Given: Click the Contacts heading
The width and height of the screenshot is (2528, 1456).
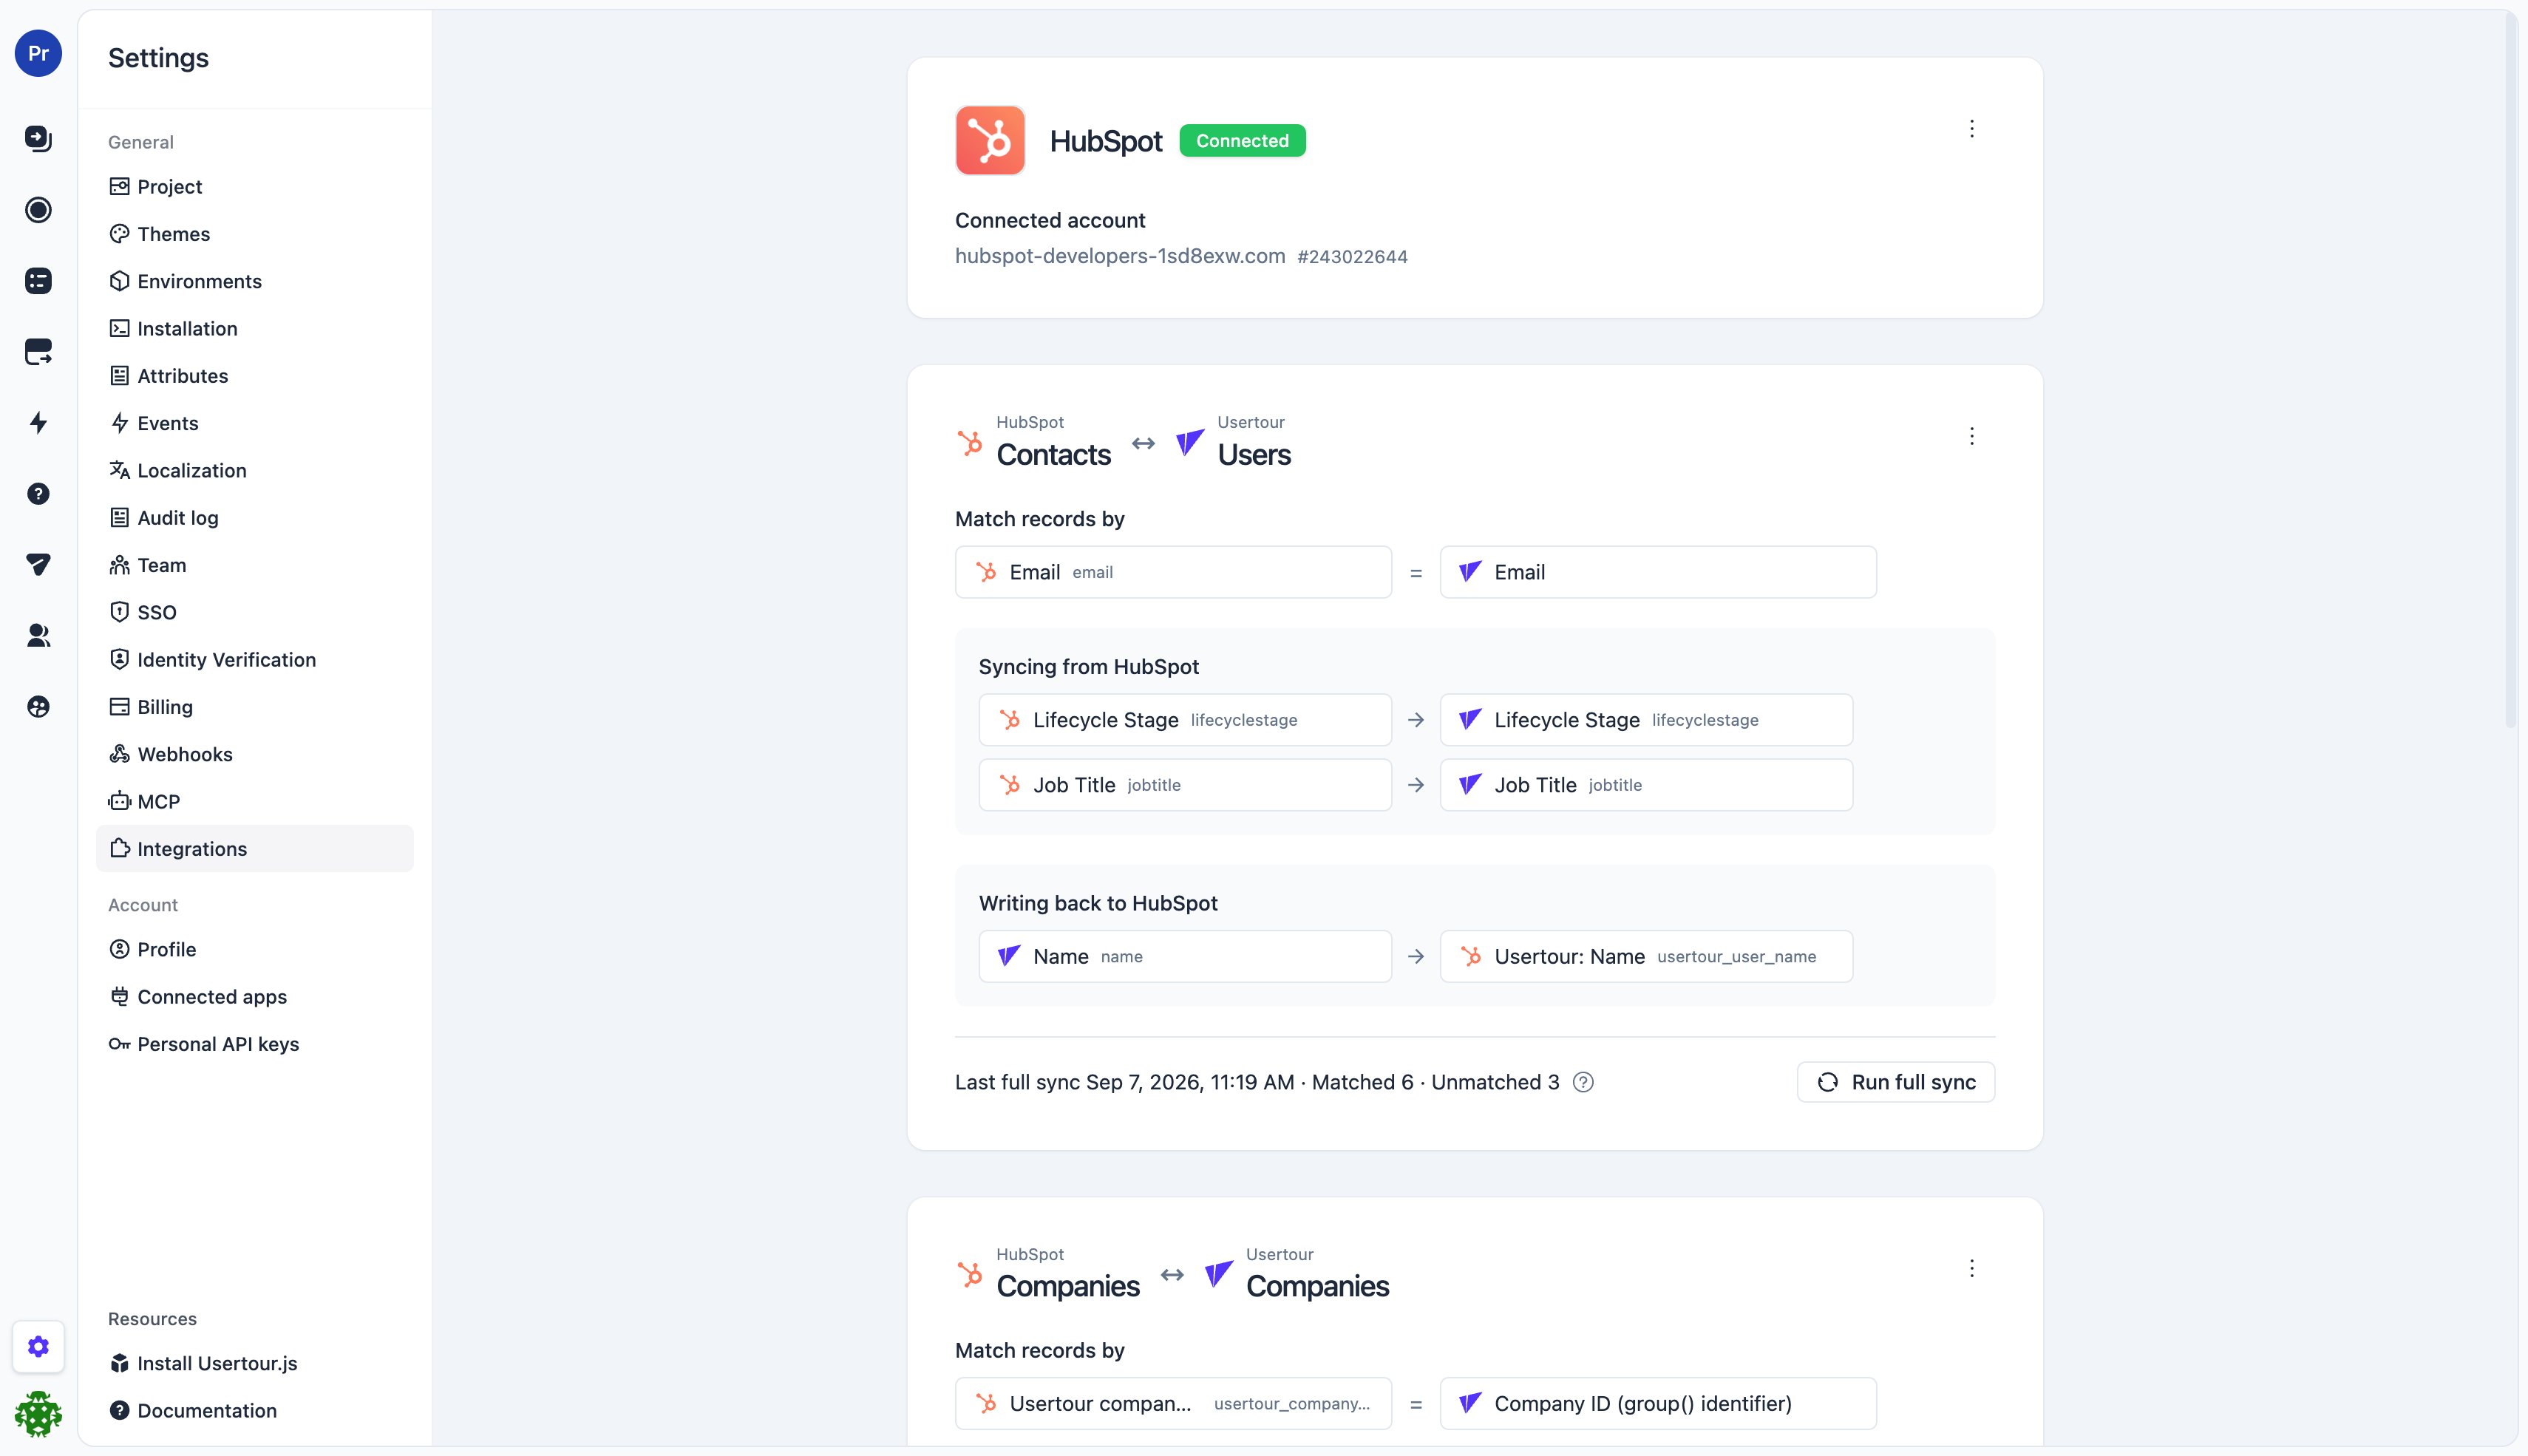Looking at the screenshot, I should point(1053,455).
